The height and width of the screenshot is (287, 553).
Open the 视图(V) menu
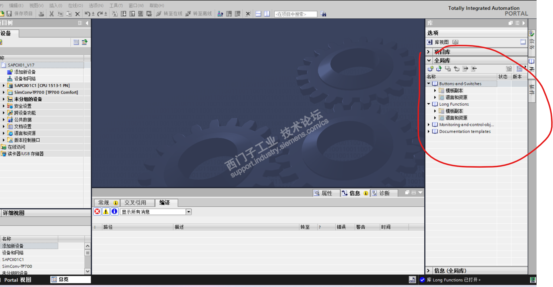coord(36,5)
